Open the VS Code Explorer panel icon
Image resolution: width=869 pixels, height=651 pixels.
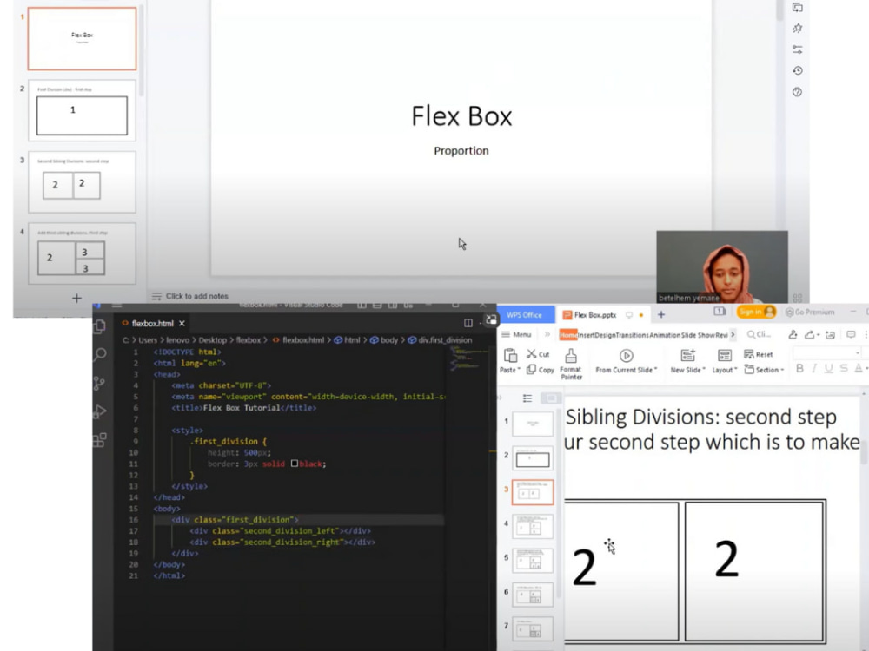(x=100, y=326)
